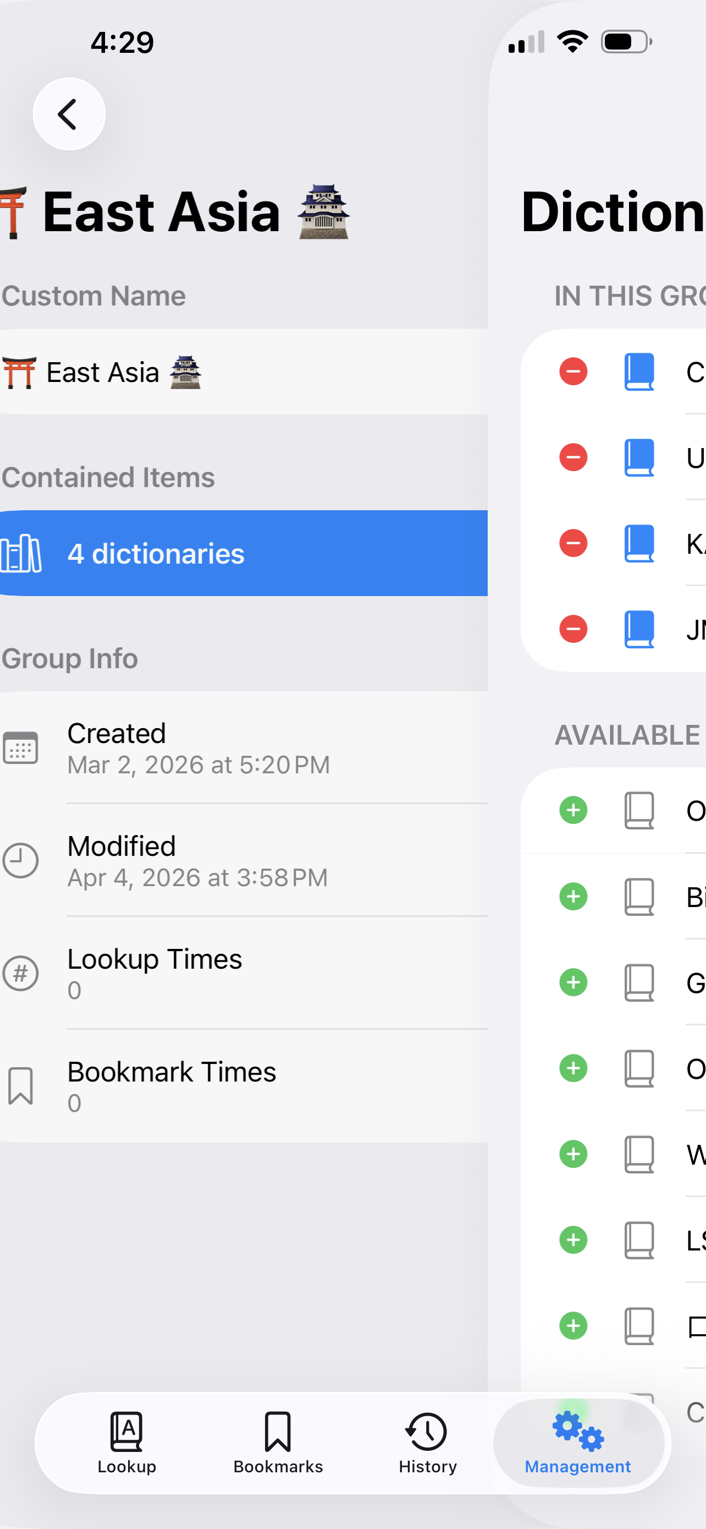Select the Management tab
This screenshot has width=706, height=1529.
(x=577, y=1441)
